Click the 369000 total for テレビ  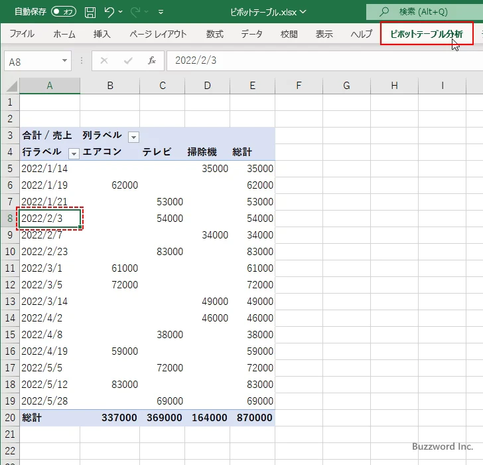tap(163, 418)
